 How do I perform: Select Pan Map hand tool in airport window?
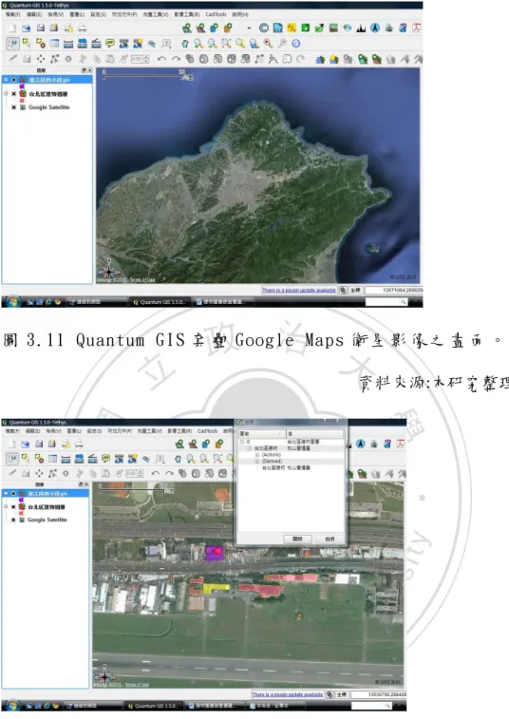[x=178, y=459]
